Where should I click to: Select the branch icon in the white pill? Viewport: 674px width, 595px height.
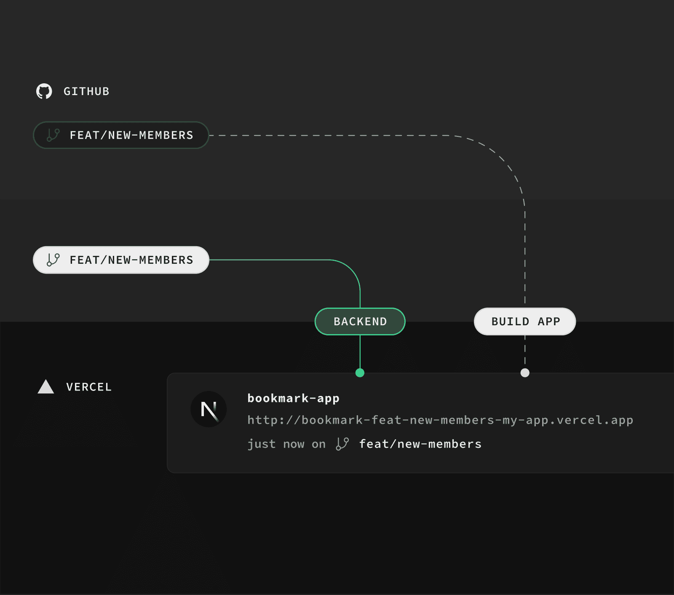53,260
